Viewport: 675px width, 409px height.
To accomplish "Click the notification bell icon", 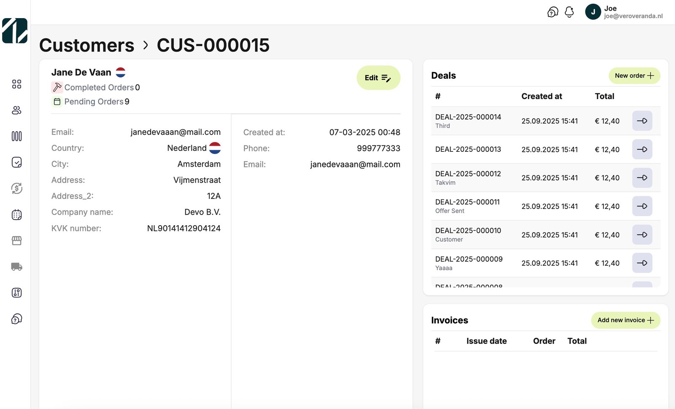I will [x=569, y=12].
